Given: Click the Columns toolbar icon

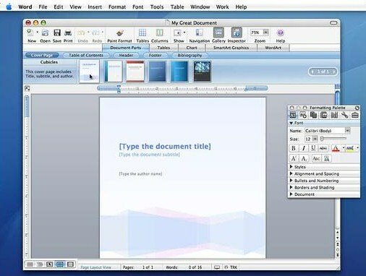Looking at the screenshot, I should coord(160,33).
